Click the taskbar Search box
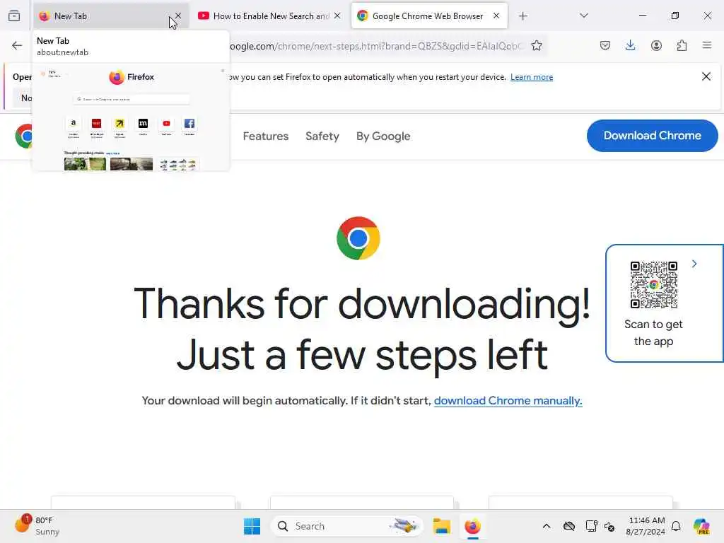Image resolution: width=724 pixels, height=543 pixels. coord(347,526)
